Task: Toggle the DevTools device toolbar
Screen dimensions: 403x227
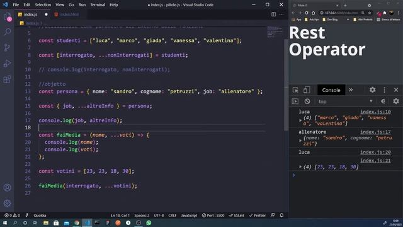Action: point(307,90)
